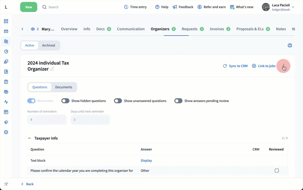Click the dashboard grid icon in sidebar

point(6,21)
